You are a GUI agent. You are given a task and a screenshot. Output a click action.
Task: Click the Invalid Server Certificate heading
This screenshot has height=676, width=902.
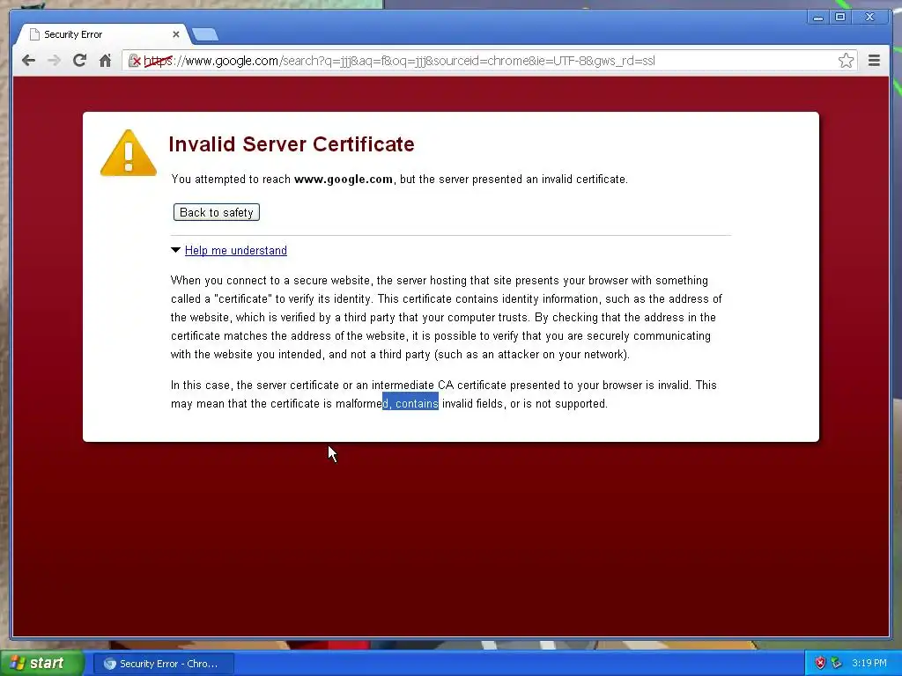click(x=291, y=143)
